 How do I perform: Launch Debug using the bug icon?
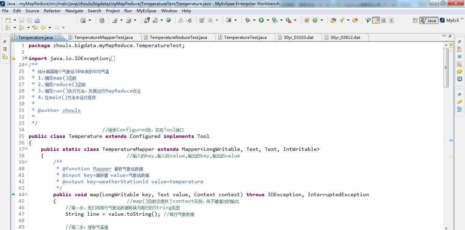tap(248, 20)
